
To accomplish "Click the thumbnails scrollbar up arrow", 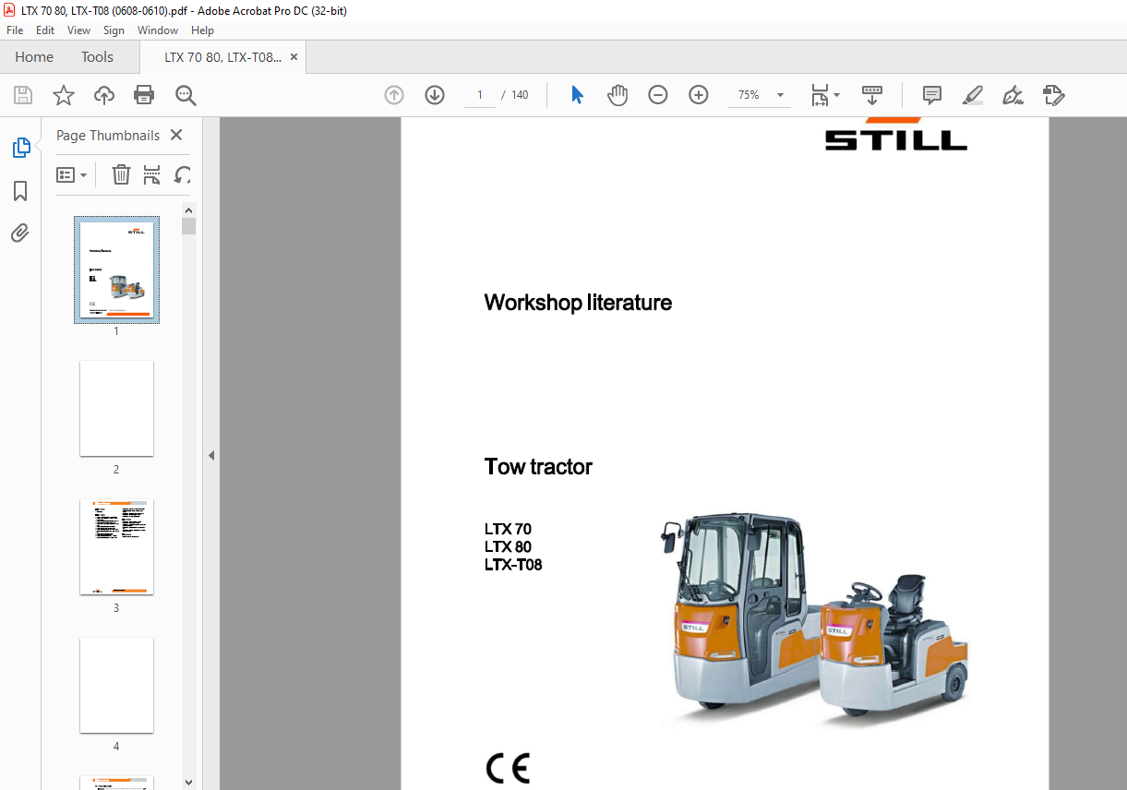I will coord(188,210).
